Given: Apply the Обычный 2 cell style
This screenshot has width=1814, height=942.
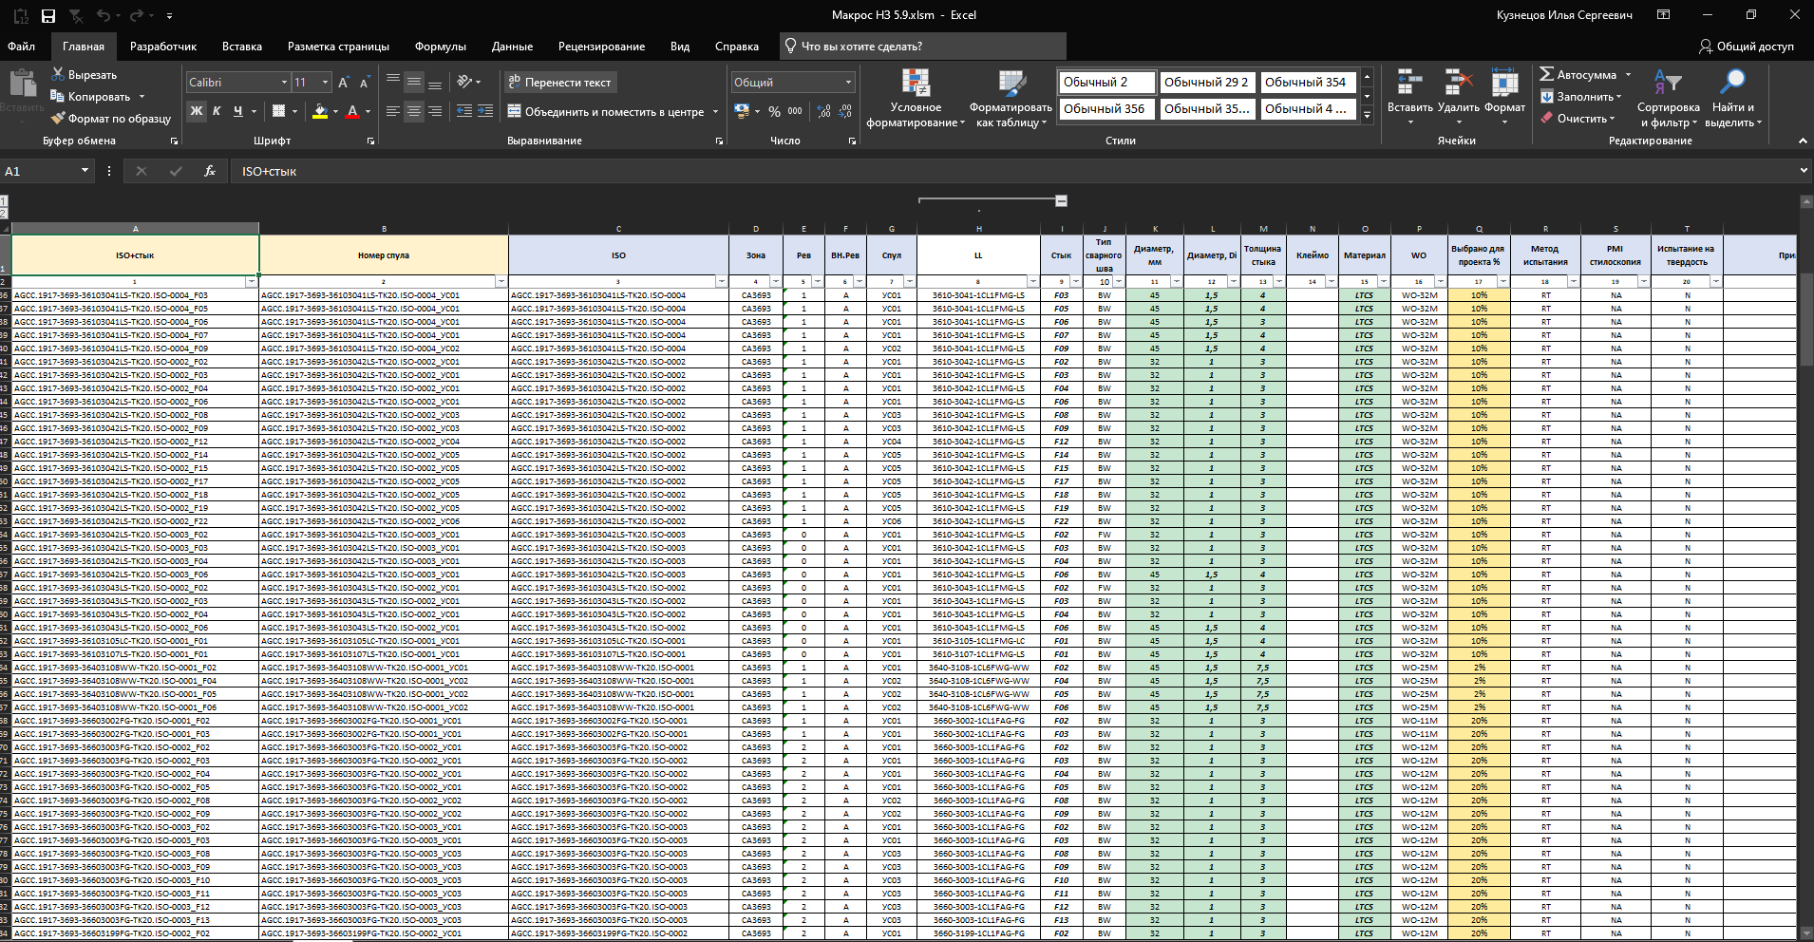Looking at the screenshot, I should (1105, 83).
